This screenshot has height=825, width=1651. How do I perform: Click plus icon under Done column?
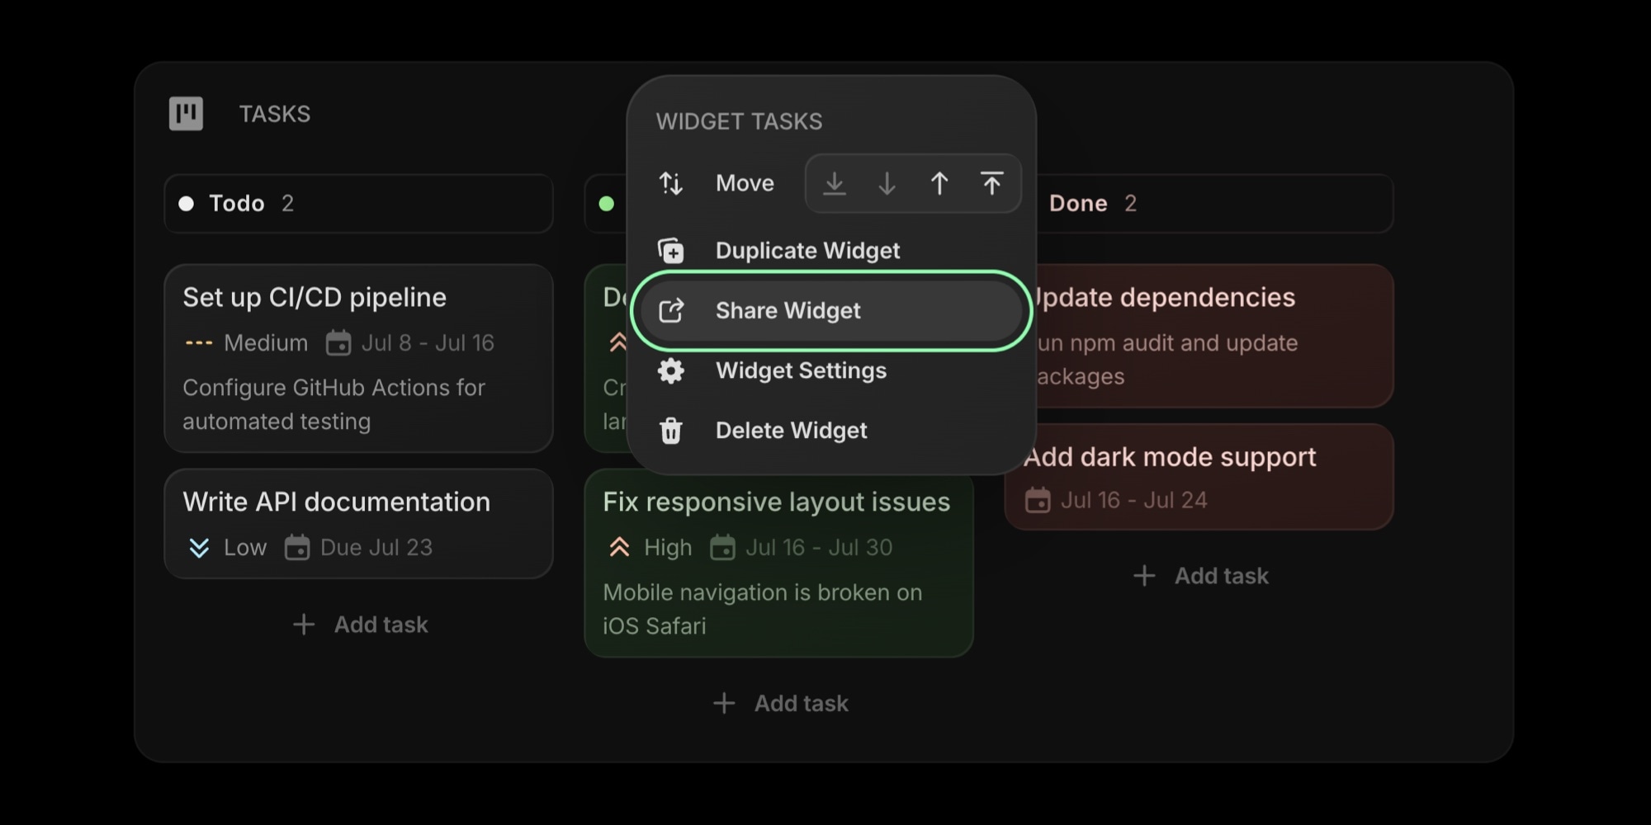click(x=1144, y=576)
